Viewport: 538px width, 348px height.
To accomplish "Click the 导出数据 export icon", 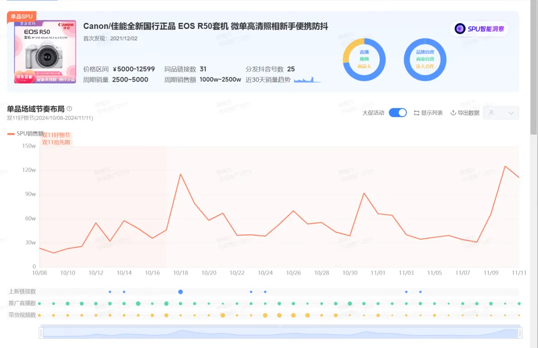I will (453, 113).
